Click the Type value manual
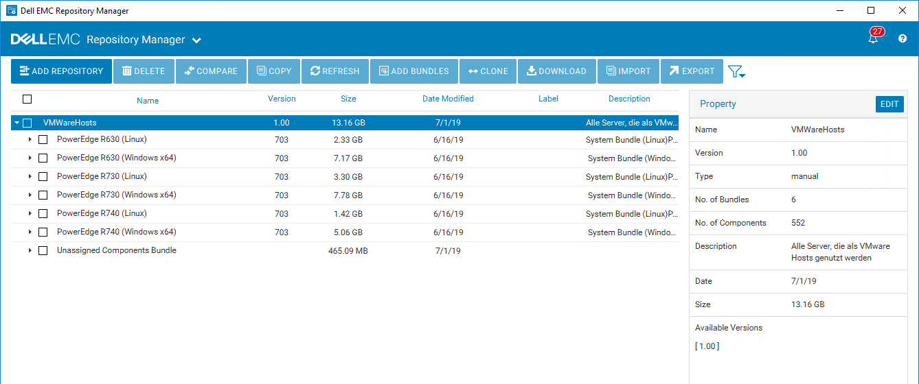This screenshot has width=919, height=384. pos(805,176)
